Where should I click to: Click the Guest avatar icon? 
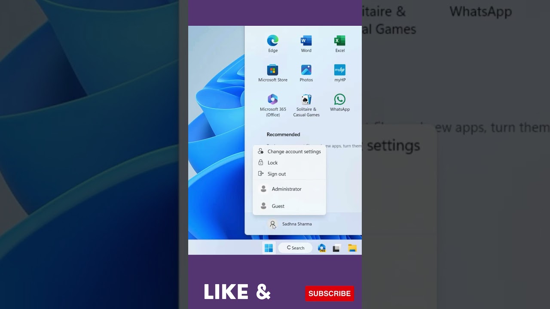click(x=263, y=206)
